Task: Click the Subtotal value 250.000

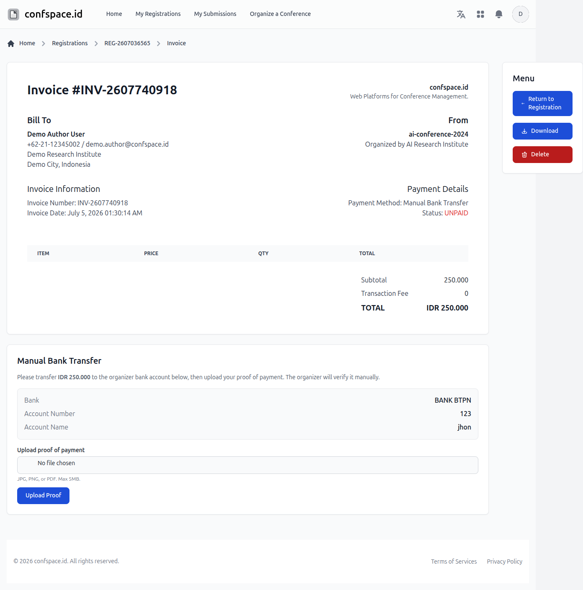Action: pyautogui.click(x=456, y=280)
